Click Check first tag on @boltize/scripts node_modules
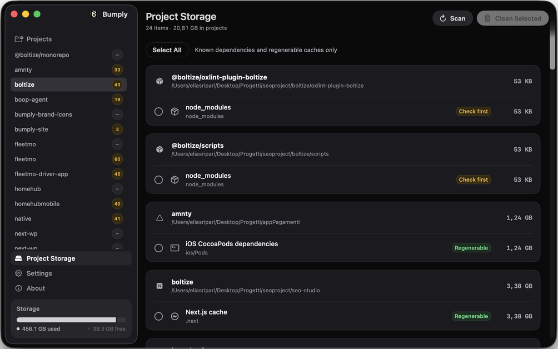Viewport: 558px width, 349px height. click(x=474, y=180)
